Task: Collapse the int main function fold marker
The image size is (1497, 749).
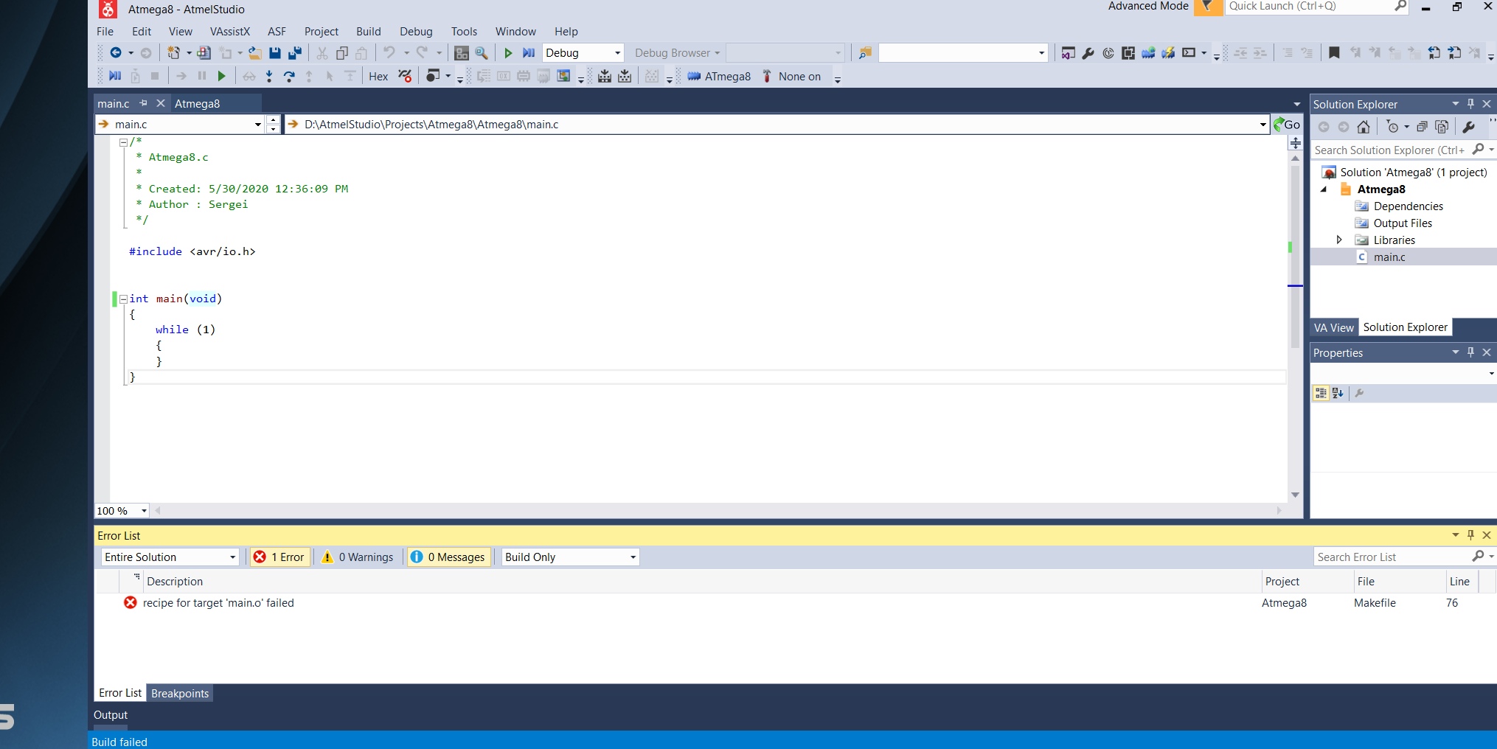Action: coord(123,299)
